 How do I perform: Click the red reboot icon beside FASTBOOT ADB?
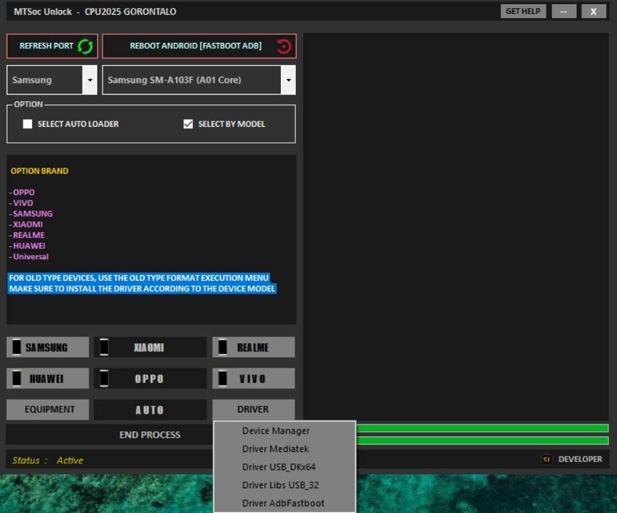click(x=284, y=46)
